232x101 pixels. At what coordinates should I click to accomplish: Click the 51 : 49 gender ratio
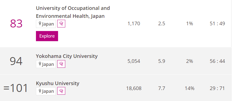(x=217, y=24)
